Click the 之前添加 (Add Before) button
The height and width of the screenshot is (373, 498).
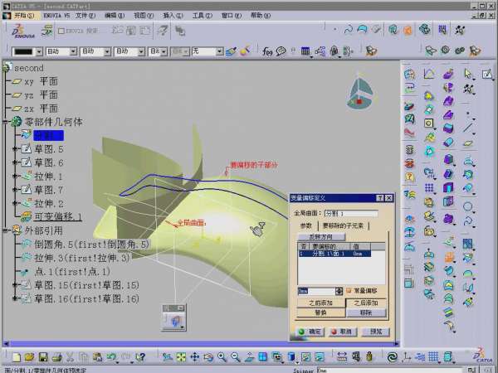tap(321, 303)
